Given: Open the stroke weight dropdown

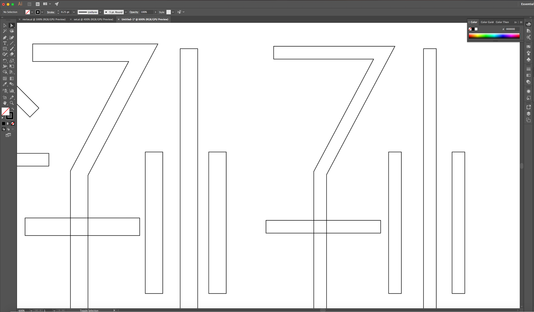Looking at the screenshot, I should (x=74, y=12).
